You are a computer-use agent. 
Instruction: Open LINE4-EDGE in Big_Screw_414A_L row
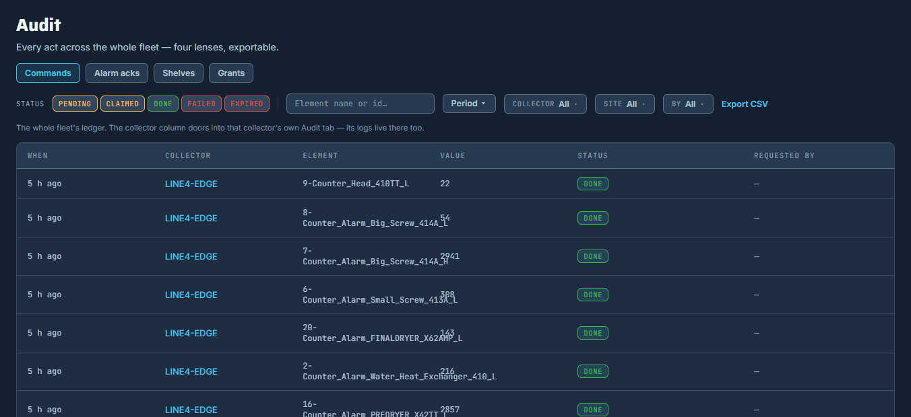(x=191, y=218)
